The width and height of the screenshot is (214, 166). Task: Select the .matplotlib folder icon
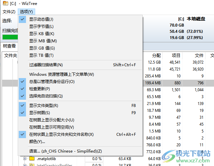pyautogui.click(x=32, y=158)
